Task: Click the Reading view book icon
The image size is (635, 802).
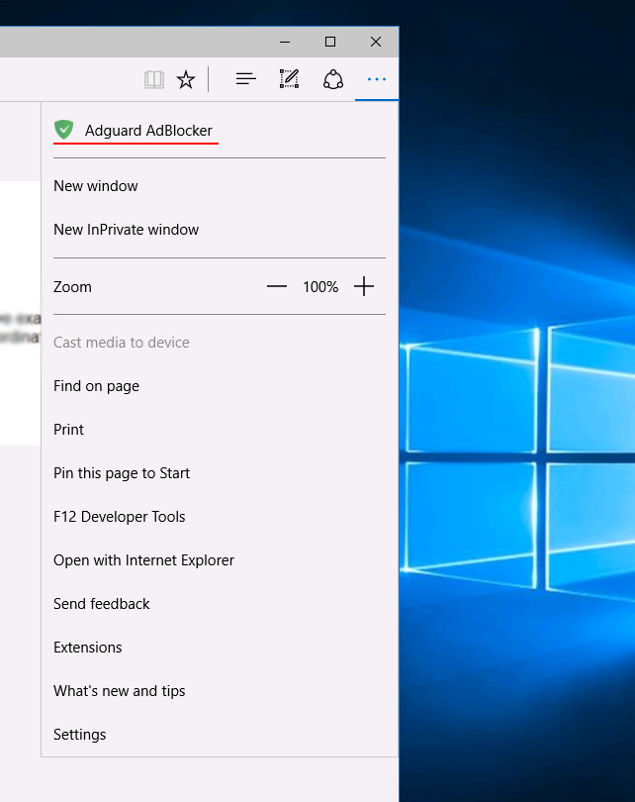Action: (153, 79)
